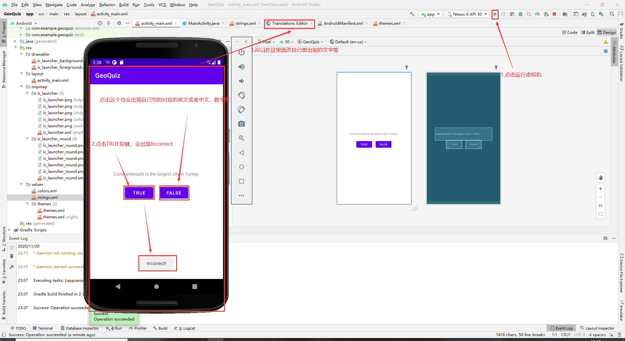Switch to the AndroidManifest.xml tab
This screenshot has height=341, width=625.
[x=343, y=23]
